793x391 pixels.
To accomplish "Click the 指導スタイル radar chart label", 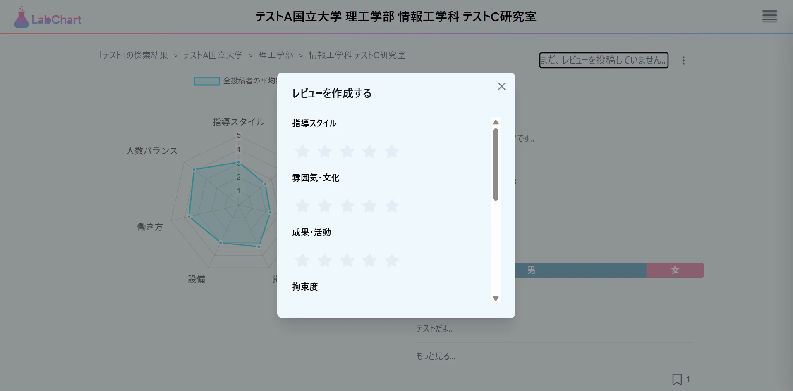I will [x=239, y=122].
